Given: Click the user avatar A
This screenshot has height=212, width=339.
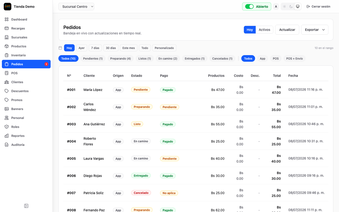Looking at the screenshot, I should 276,7.
